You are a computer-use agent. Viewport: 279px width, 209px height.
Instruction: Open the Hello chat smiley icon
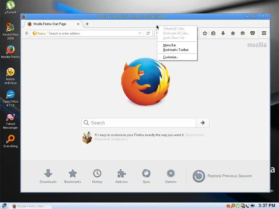242,33
